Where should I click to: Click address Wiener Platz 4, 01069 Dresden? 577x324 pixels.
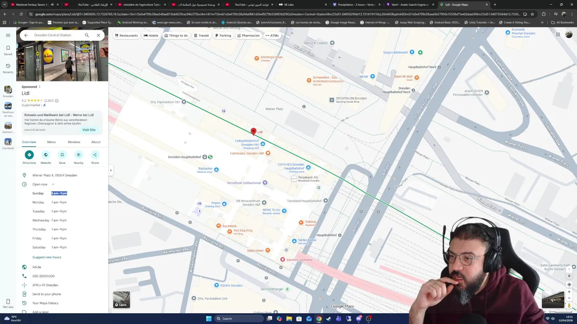(55, 175)
